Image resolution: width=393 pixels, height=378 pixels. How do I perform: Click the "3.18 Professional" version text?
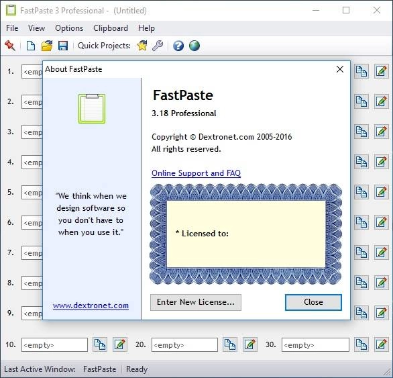point(184,113)
